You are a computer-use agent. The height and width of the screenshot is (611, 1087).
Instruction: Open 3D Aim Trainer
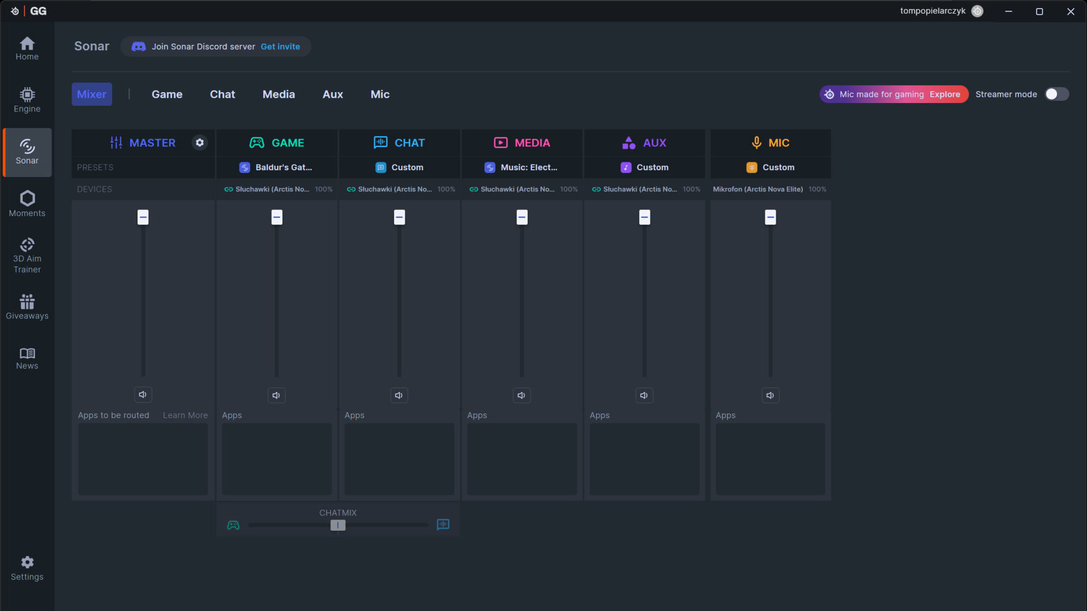click(x=27, y=256)
